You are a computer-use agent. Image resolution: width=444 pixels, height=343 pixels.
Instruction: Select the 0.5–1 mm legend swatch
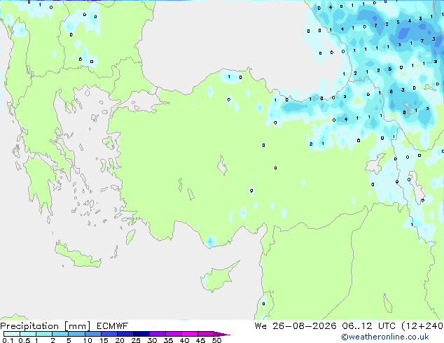tap(28, 334)
